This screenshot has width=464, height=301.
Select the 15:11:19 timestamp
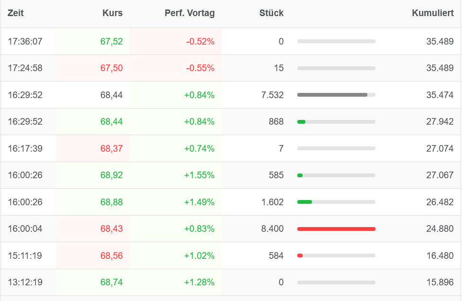click(x=25, y=256)
